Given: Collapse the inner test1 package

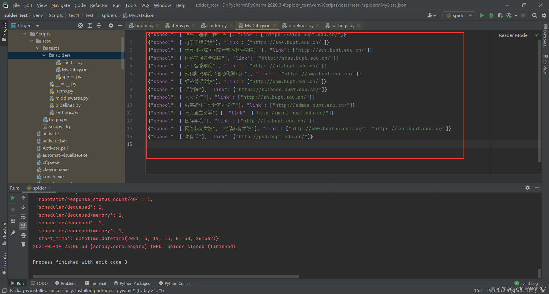Looking at the screenshot, I should [38, 48].
